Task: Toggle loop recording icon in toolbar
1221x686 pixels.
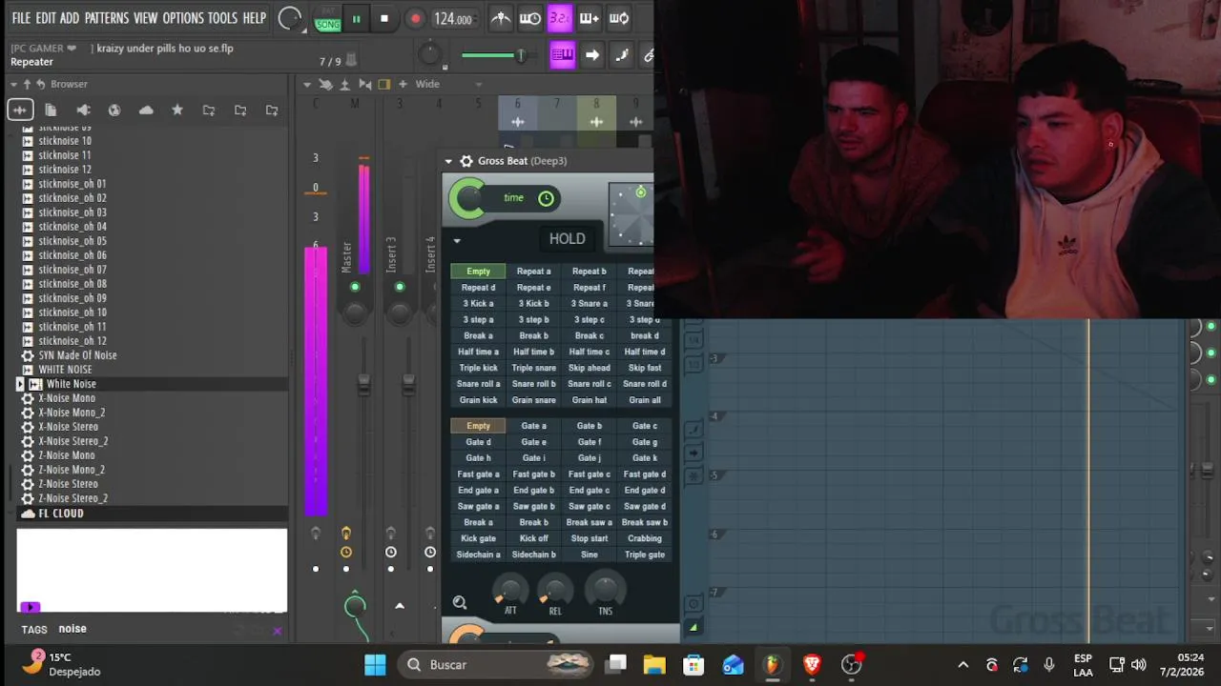Action: click(x=619, y=18)
